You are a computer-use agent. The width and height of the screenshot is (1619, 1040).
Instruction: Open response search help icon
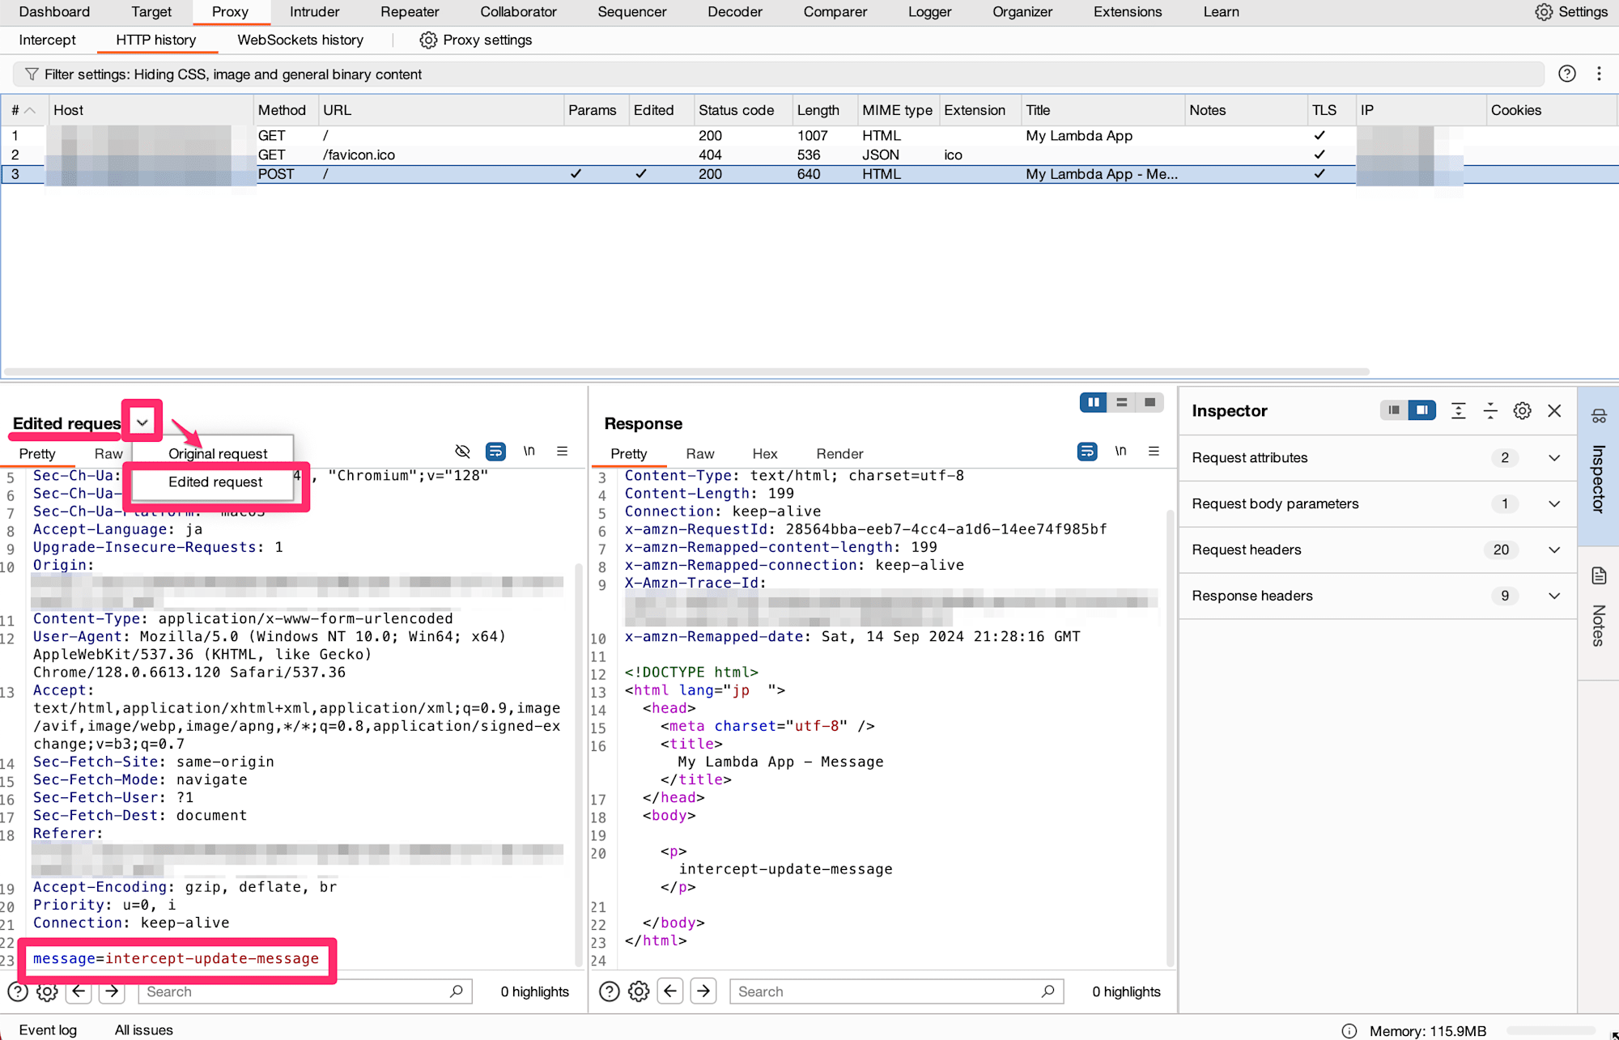click(609, 991)
